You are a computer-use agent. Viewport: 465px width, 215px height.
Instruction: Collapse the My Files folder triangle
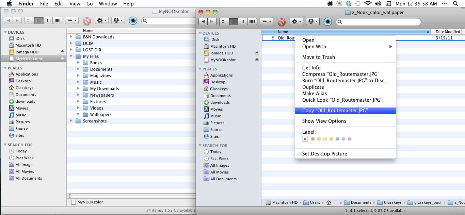(71, 56)
